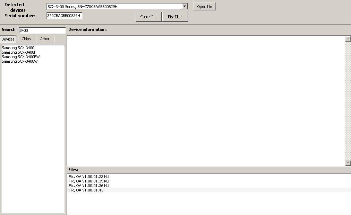Focus the Search text box
Viewport: 351px width, 215px height.
(x=42, y=30)
